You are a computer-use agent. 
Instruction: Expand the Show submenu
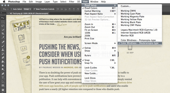(x=99, y=51)
